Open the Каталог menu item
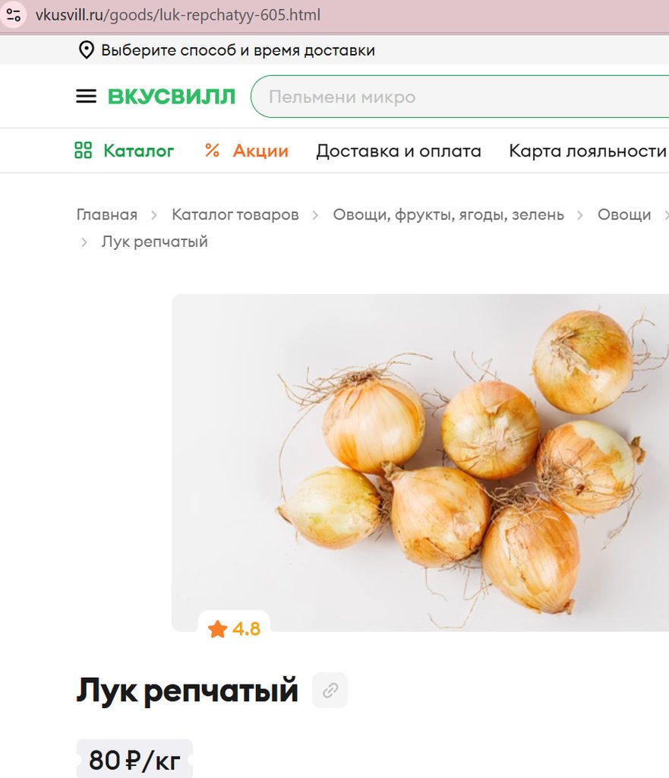This screenshot has height=778, width=669. coord(138,150)
